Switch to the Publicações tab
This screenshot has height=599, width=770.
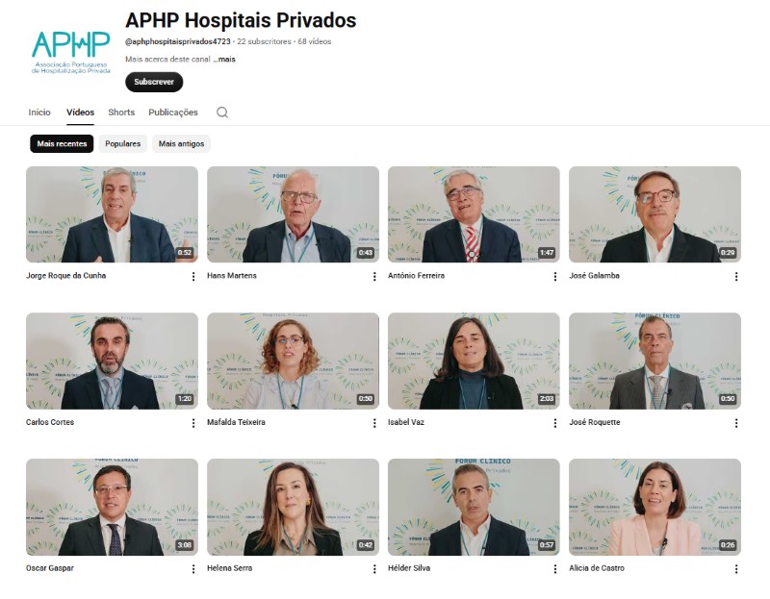(x=173, y=112)
